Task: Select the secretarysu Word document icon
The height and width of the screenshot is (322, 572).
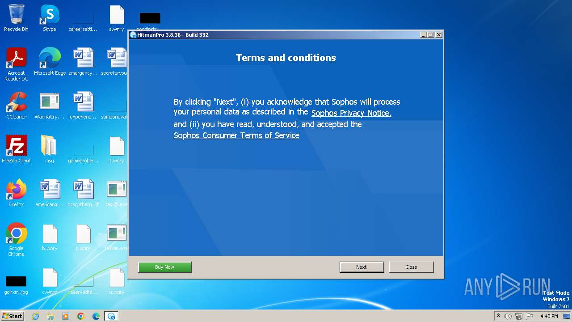Action: 115,62
